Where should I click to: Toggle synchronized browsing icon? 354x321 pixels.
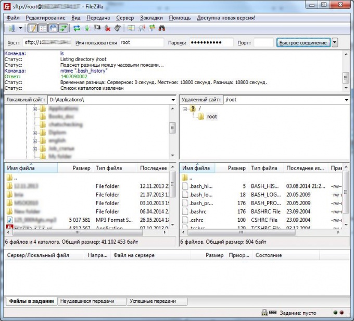click(x=152, y=28)
